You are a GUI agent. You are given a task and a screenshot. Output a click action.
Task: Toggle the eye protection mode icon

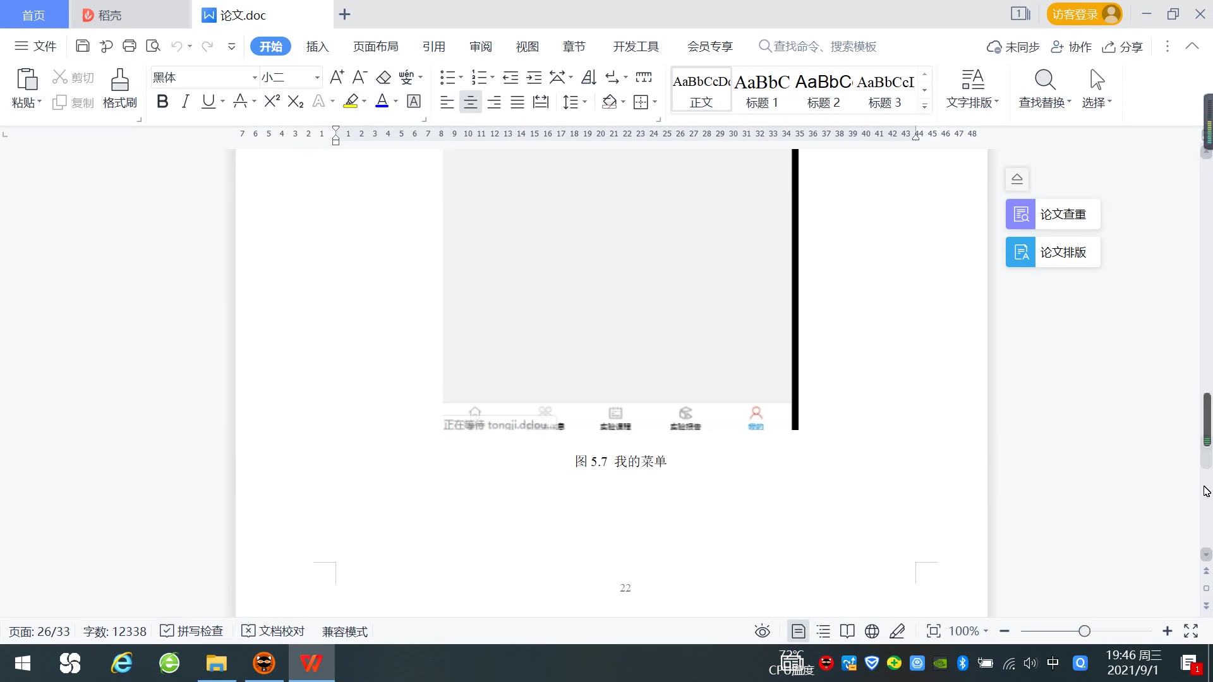pos(763,631)
